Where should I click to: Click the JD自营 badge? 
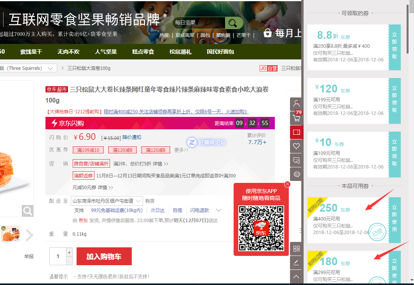269,68
